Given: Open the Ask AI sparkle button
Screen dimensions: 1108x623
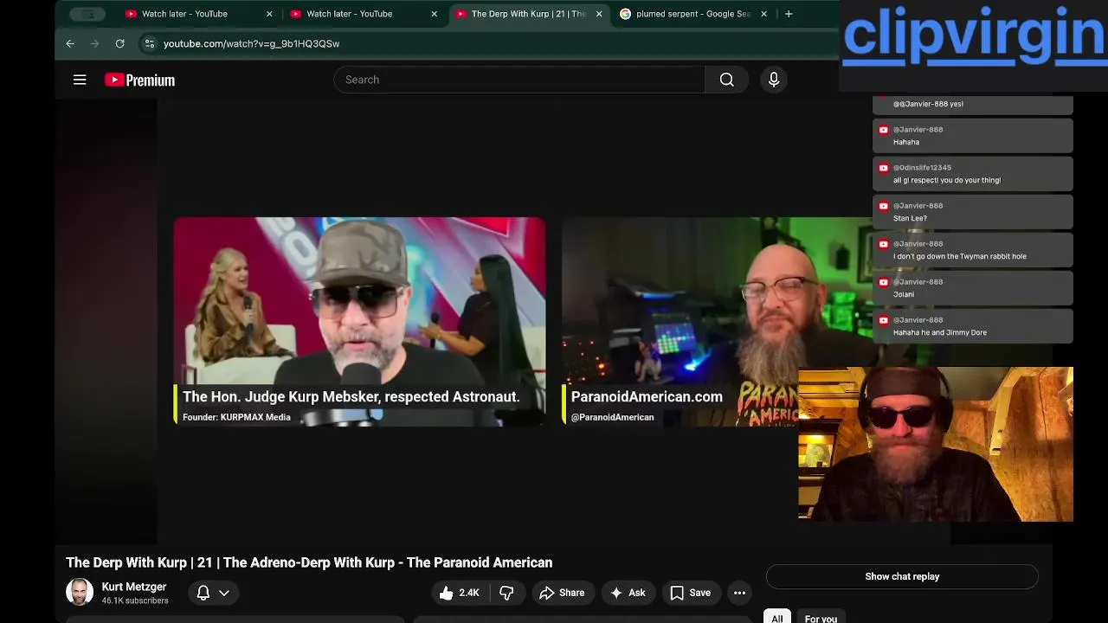Looking at the screenshot, I should (628, 593).
